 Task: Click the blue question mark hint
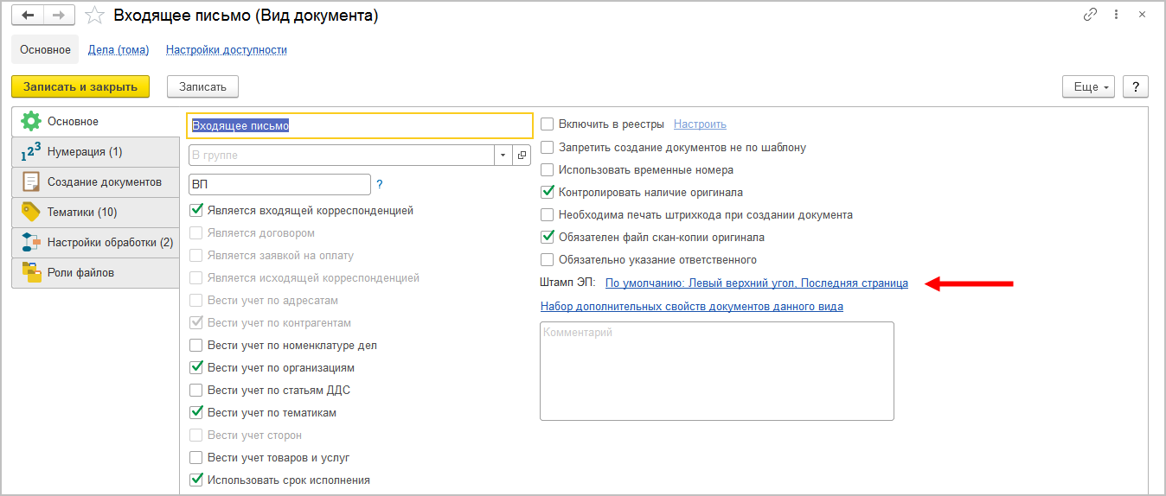(x=380, y=184)
